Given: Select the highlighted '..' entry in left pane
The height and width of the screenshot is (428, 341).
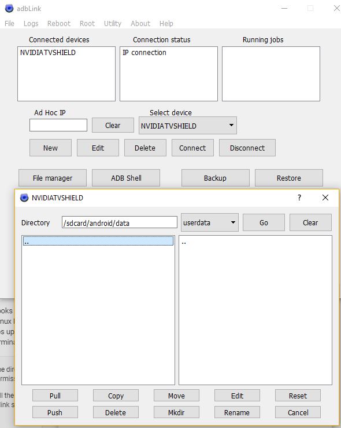Looking at the screenshot, I should tap(98, 241).
